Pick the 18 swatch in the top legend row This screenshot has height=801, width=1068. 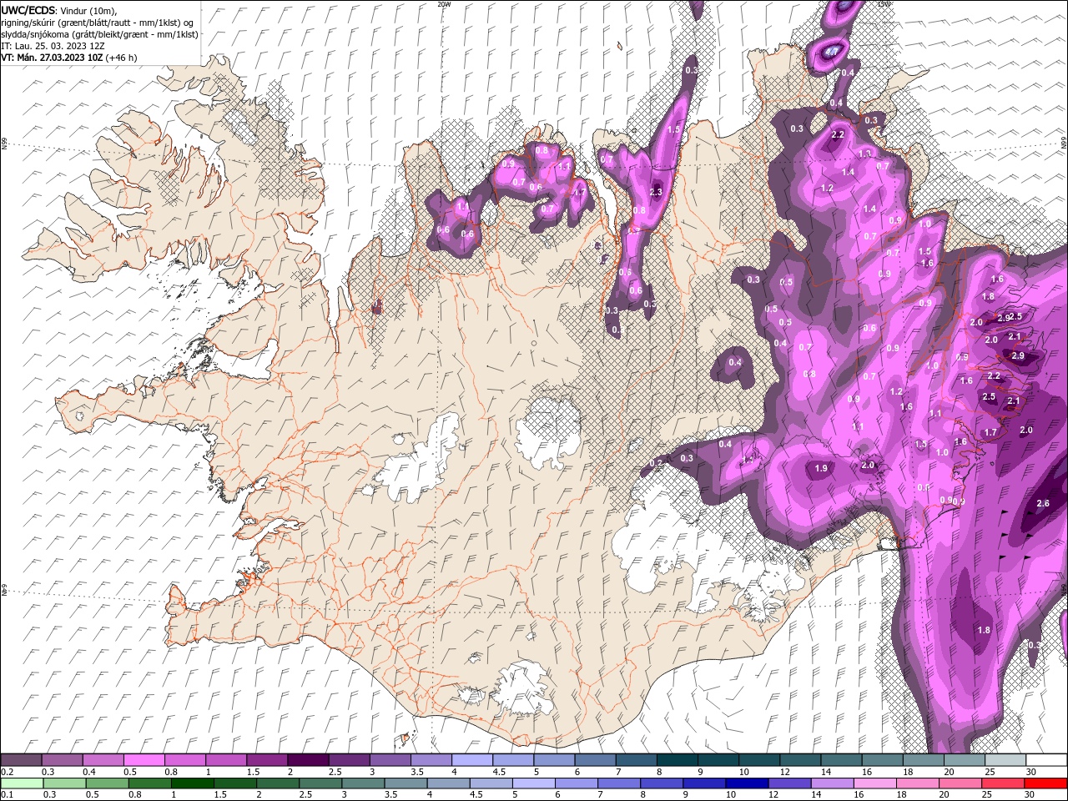tap(924, 760)
